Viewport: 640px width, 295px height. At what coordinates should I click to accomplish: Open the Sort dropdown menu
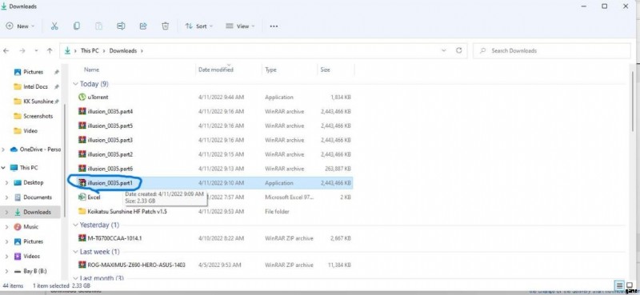[198, 26]
